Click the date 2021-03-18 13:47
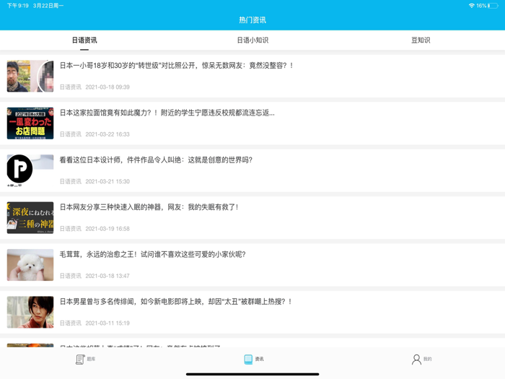Viewport: 505px width, 379px height. click(x=107, y=276)
